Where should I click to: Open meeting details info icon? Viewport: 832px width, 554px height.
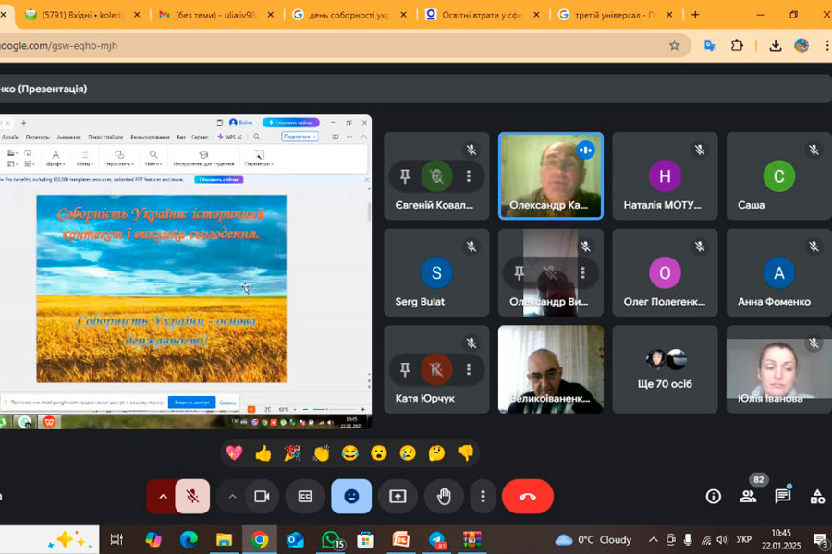pos(713,496)
